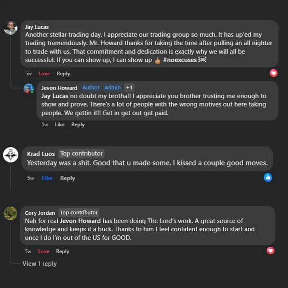Click heart reaction on Cory Jordan's comment

point(270,250)
